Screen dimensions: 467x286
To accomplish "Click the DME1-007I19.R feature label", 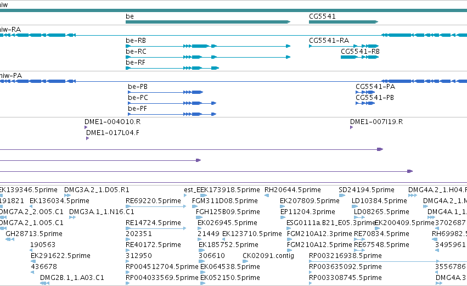I will pos(376,122).
